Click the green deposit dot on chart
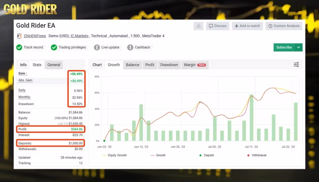 coord(104,141)
